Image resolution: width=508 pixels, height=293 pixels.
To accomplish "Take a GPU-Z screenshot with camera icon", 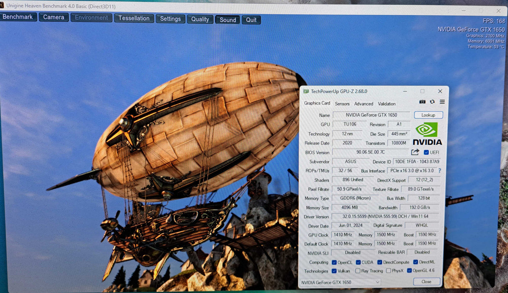I will pos(422,102).
